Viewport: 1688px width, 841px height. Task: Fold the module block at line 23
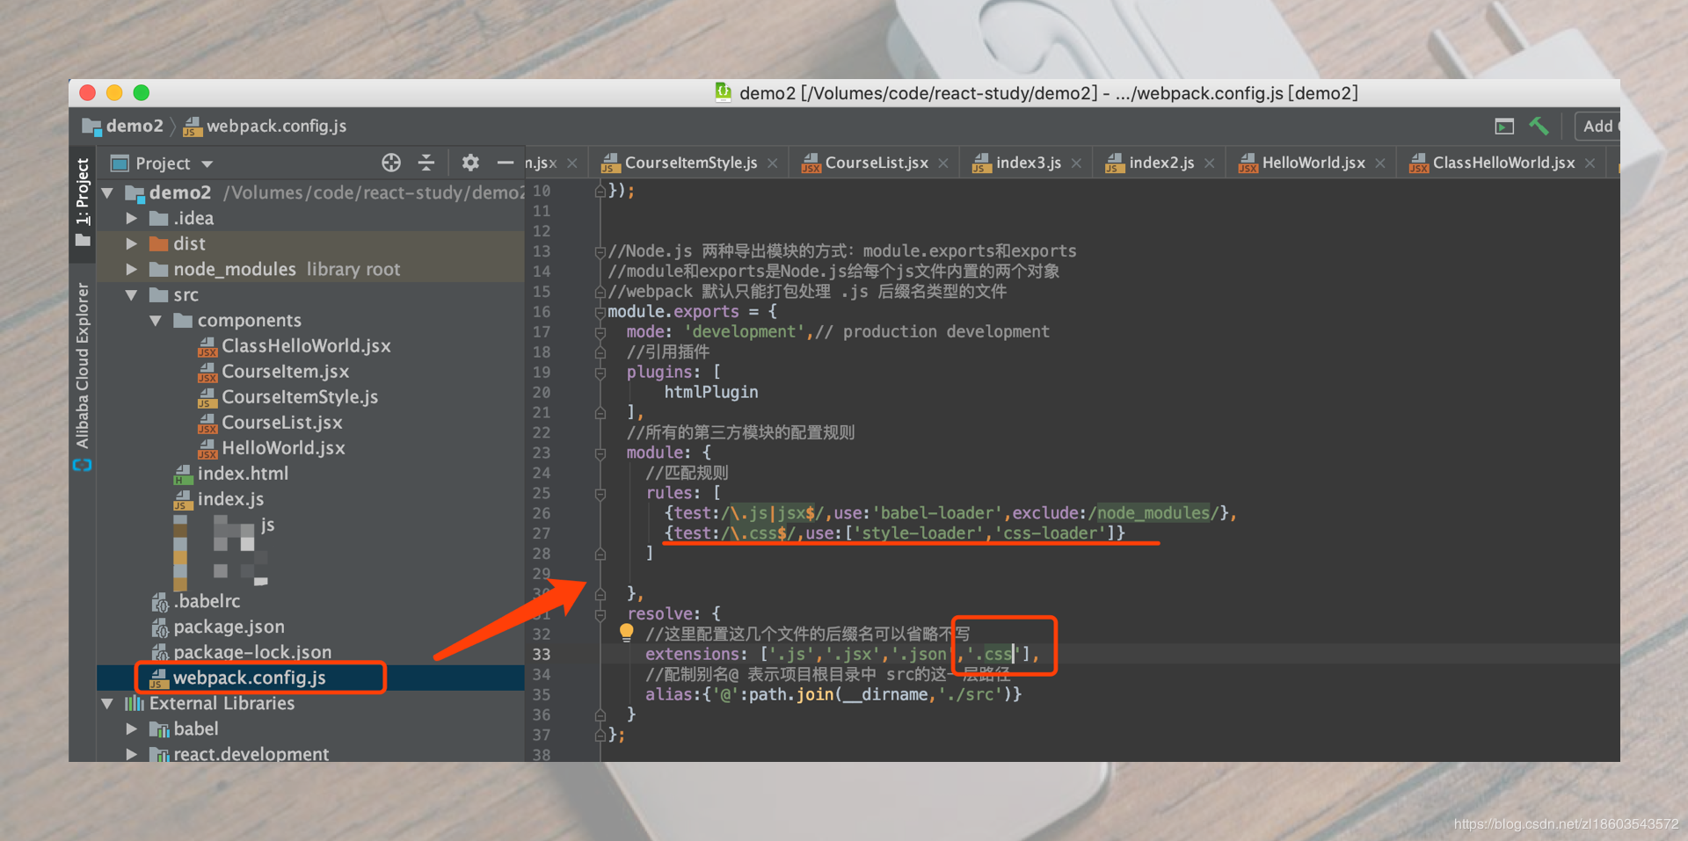click(x=600, y=453)
